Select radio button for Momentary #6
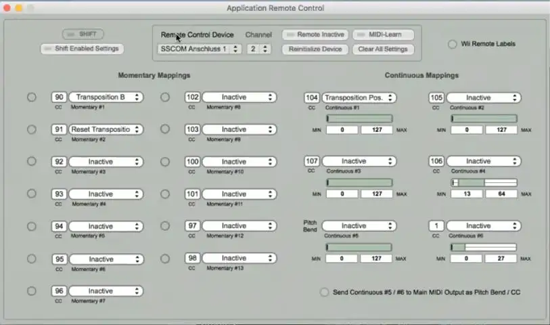 [x=32, y=259]
